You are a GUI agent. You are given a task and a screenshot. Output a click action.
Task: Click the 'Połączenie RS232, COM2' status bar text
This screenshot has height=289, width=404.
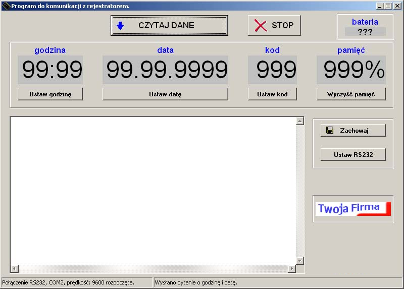68,282
